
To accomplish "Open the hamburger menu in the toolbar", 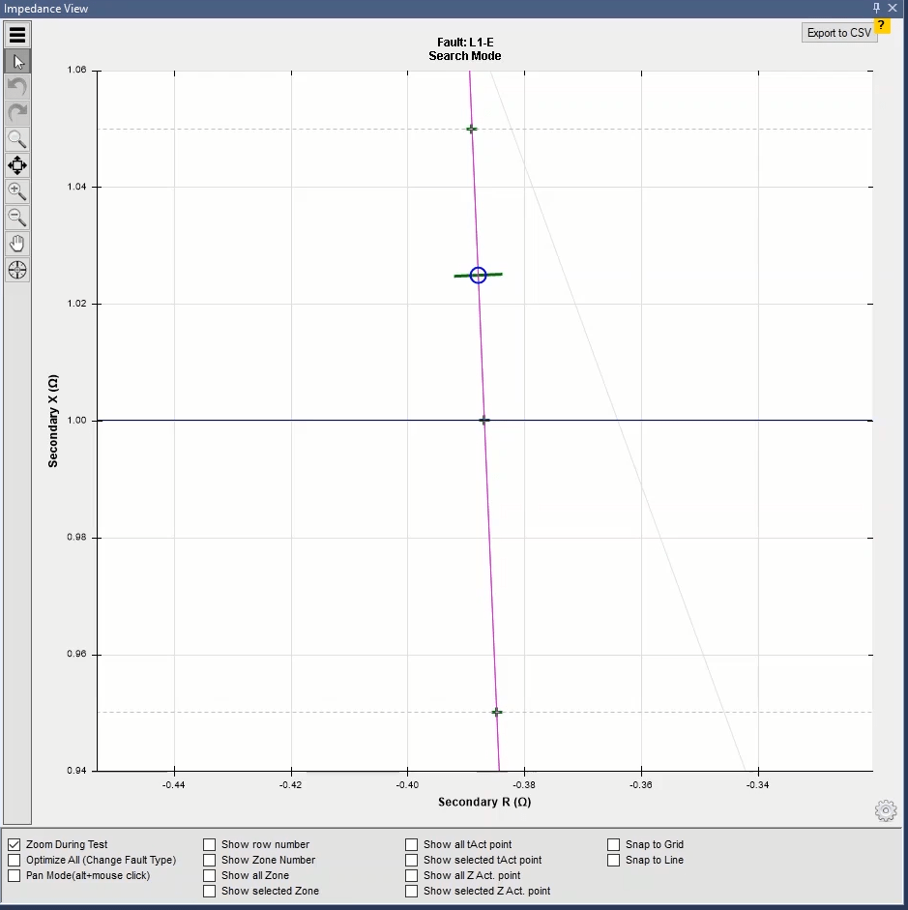I will (17, 36).
